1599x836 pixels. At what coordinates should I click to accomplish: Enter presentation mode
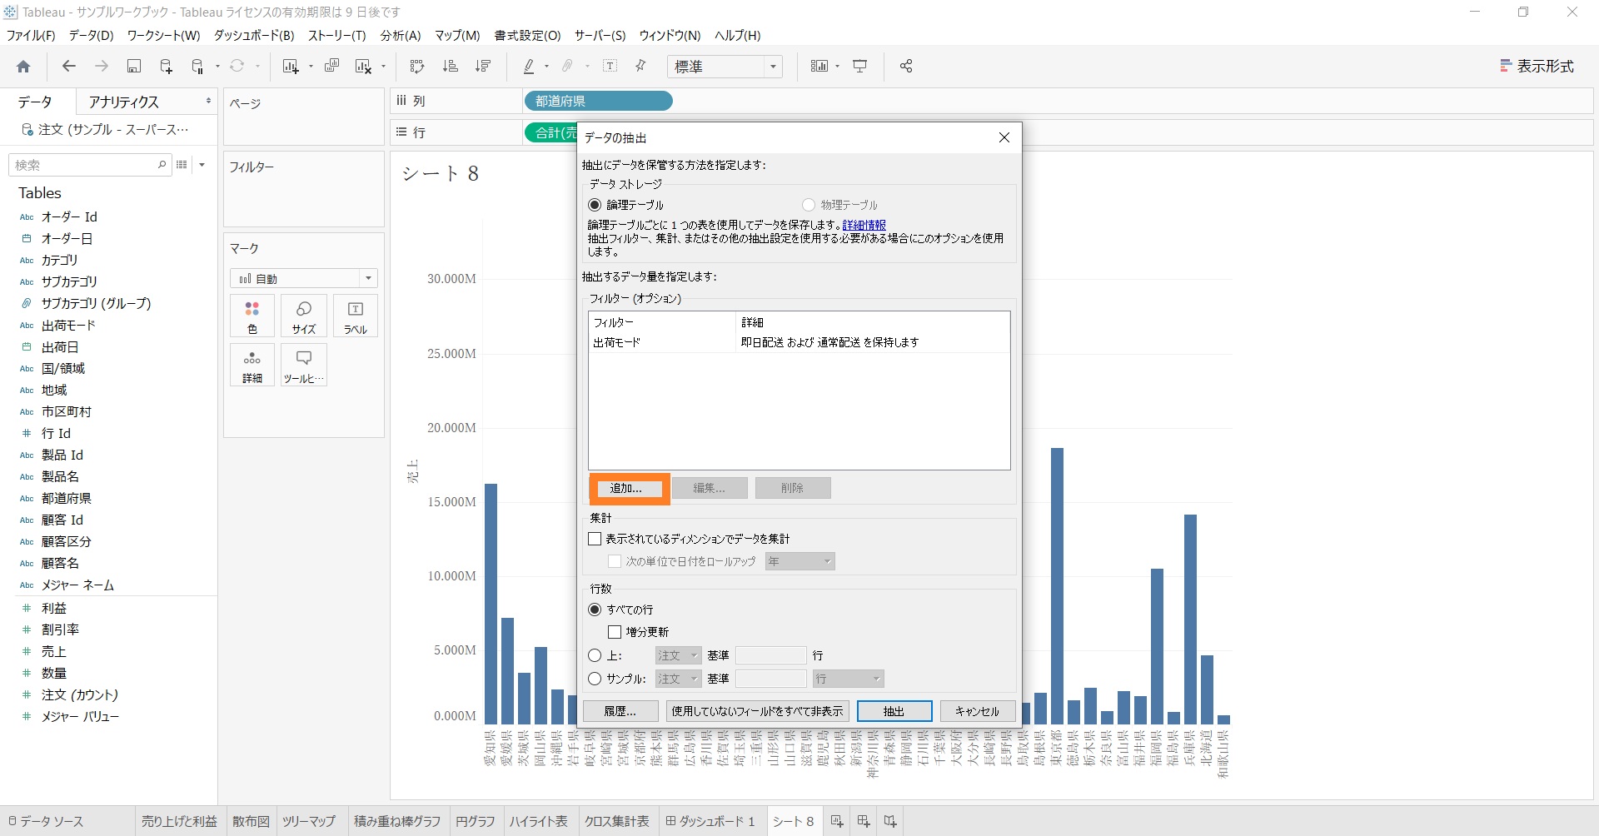tap(860, 67)
